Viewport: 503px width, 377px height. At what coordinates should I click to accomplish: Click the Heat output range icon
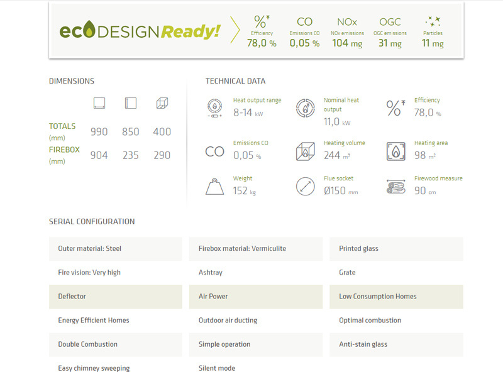(x=214, y=108)
